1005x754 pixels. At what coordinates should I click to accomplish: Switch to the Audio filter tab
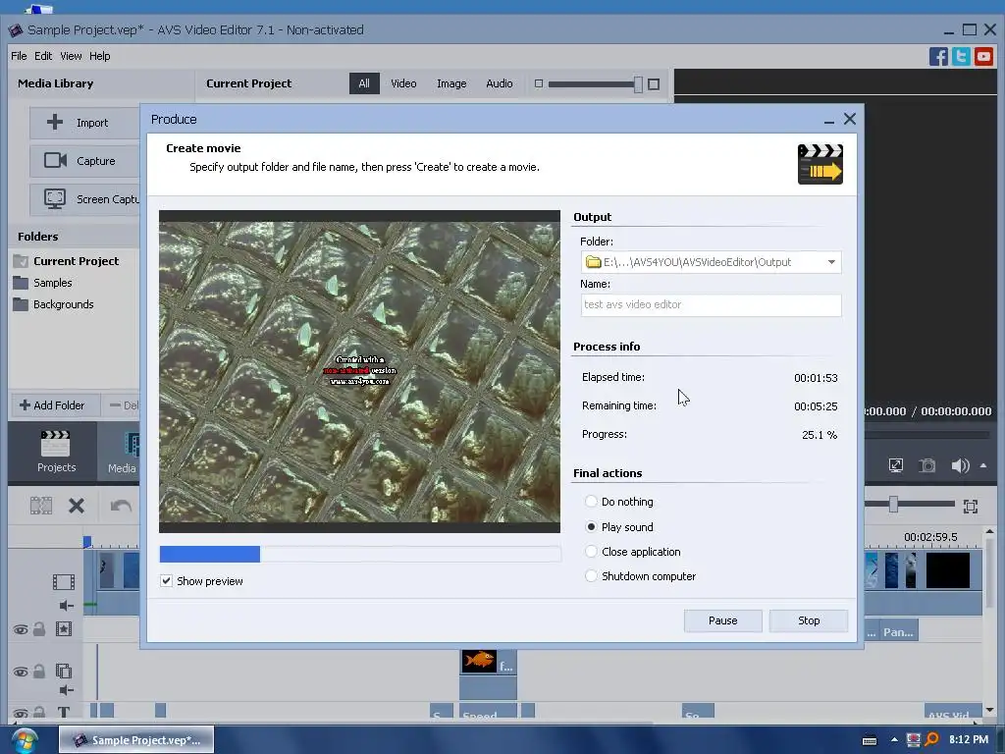click(x=499, y=83)
